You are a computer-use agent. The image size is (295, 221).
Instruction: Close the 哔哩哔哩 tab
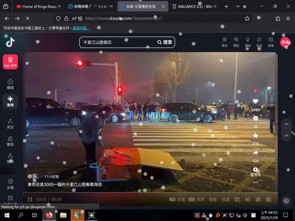pyautogui.click(x=111, y=6)
